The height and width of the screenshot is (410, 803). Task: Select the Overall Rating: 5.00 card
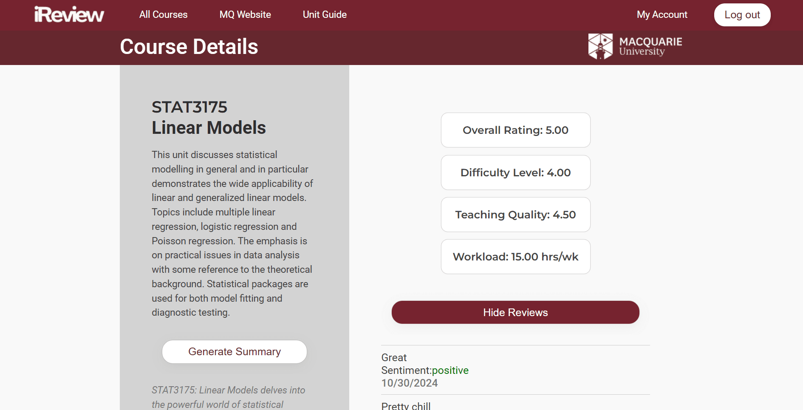coord(515,130)
